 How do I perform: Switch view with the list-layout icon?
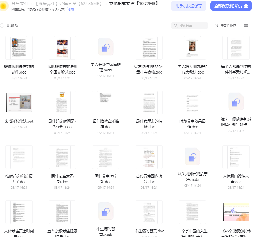246,26
